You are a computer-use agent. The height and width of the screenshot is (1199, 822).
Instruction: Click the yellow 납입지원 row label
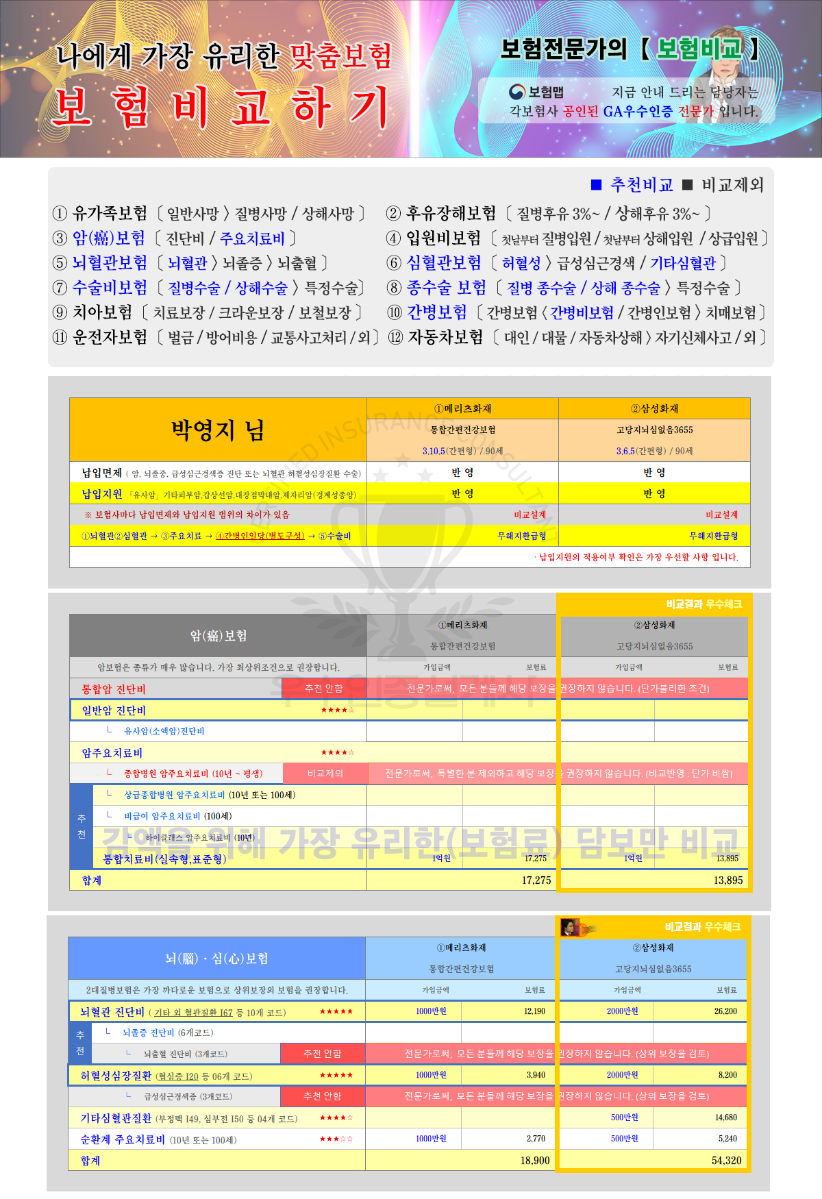pyautogui.click(x=101, y=494)
